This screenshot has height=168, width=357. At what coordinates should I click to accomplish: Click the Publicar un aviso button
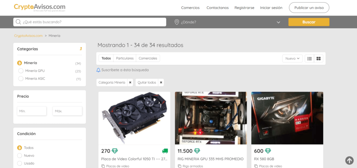pos(309,8)
